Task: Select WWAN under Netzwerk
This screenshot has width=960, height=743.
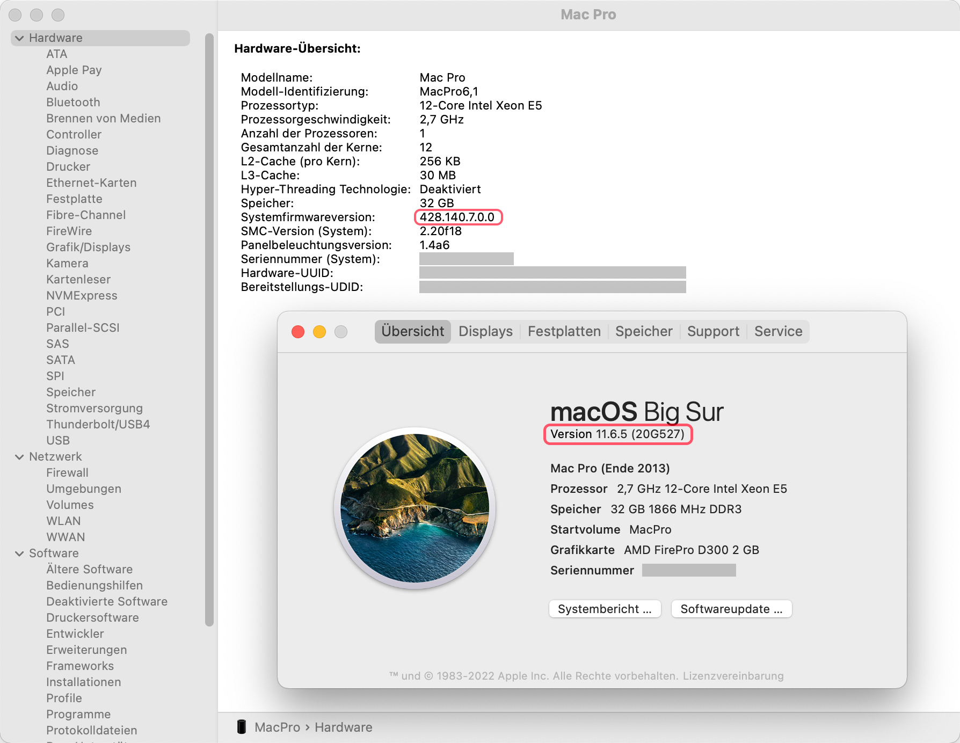Action: click(x=66, y=537)
